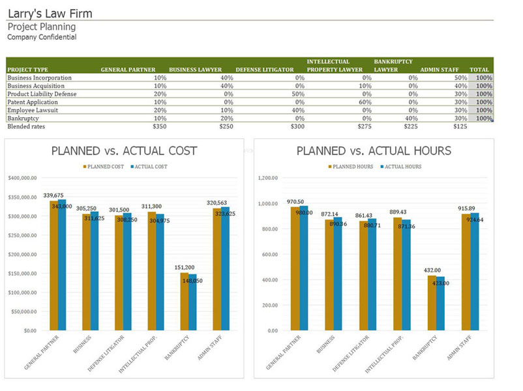Click the Blended rates row label
This screenshot has height=391, width=523.
pos(27,126)
